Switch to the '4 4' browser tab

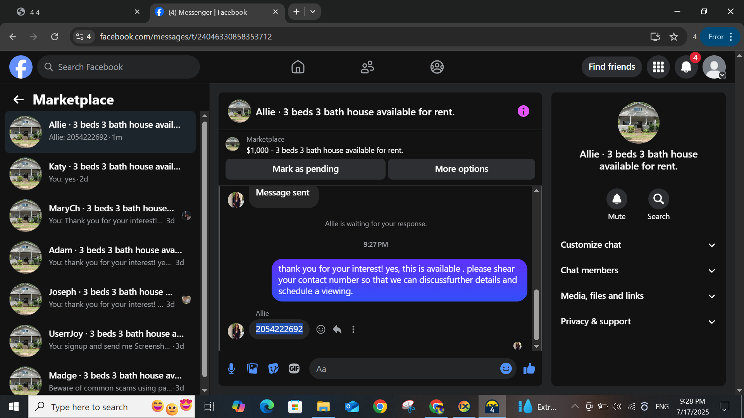click(77, 12)
